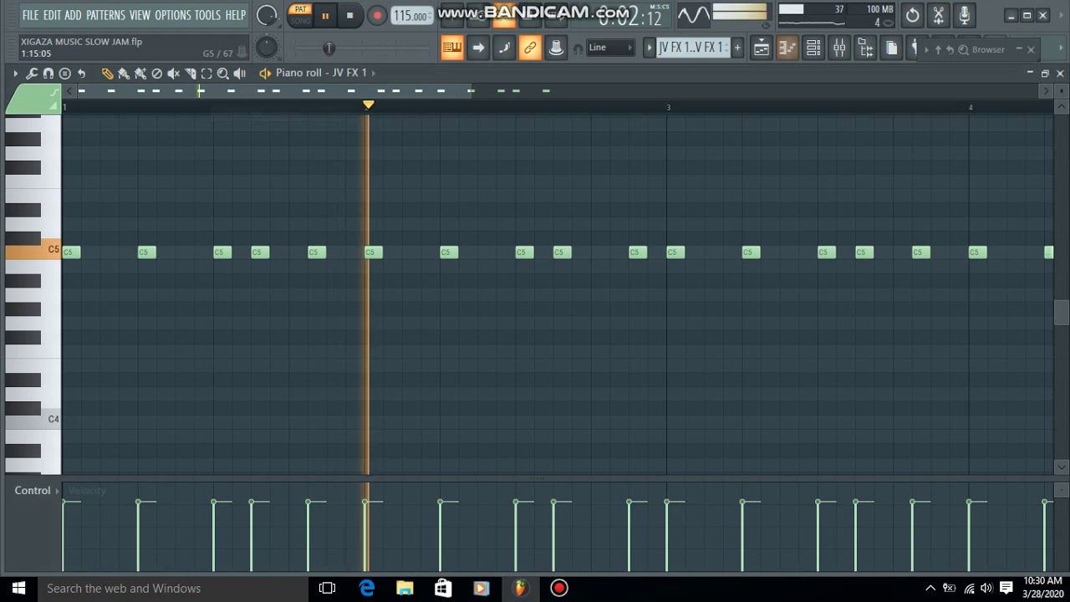Toggle the typing keyboard to piano icon
This screenshot has height=602, width=1070.
tap(452, 48)
